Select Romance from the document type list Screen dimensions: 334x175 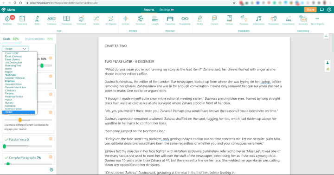[x=10, y=106]
